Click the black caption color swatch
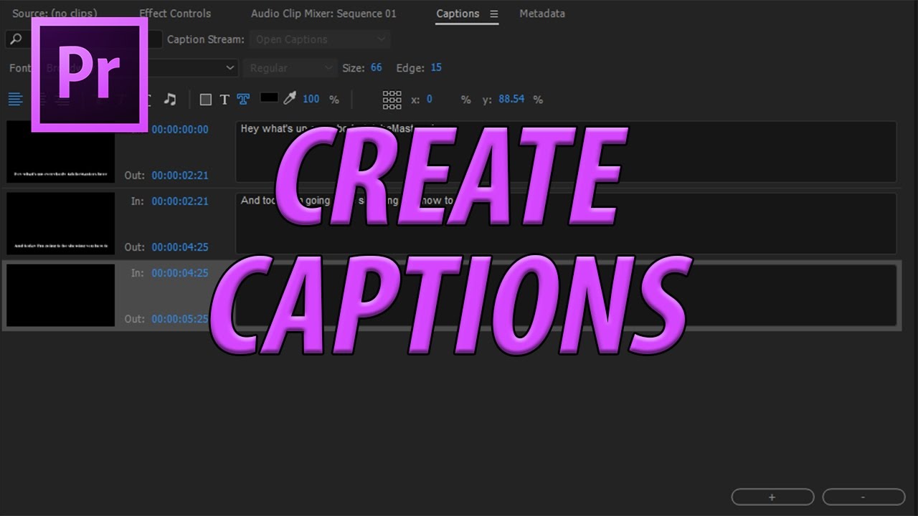This screenshot has width=918, height=516. tap(269, 98)
